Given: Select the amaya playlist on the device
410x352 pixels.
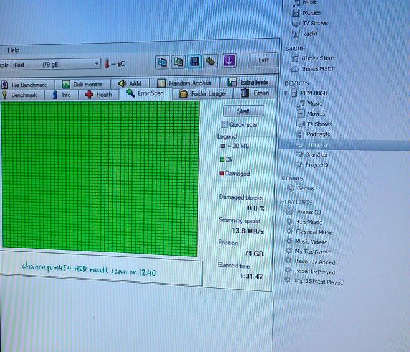Looking at the screenshot, I should pos(316,144).
